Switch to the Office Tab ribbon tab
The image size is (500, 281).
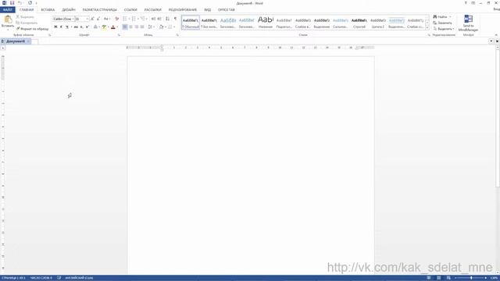(x=227, y=10)
